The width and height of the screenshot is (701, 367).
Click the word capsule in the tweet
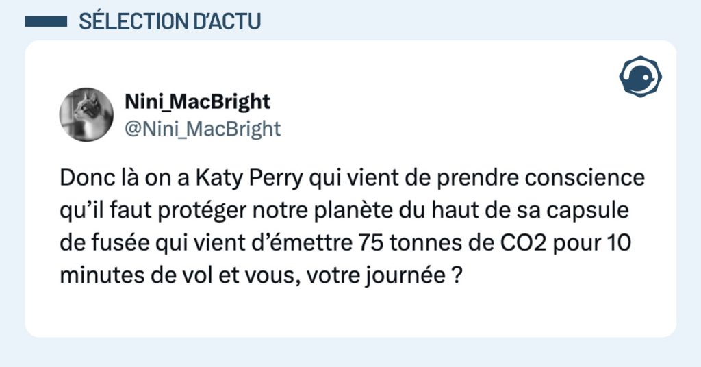600,210
